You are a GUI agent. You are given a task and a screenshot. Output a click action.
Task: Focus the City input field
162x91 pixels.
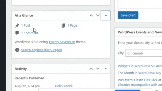point(144,53)
